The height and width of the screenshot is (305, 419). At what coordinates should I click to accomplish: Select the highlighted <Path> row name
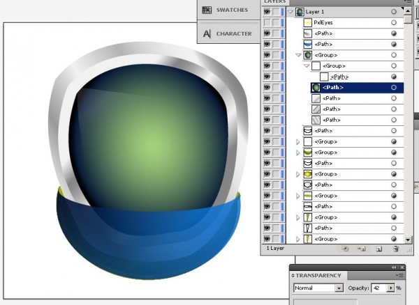tap(332, 87)
